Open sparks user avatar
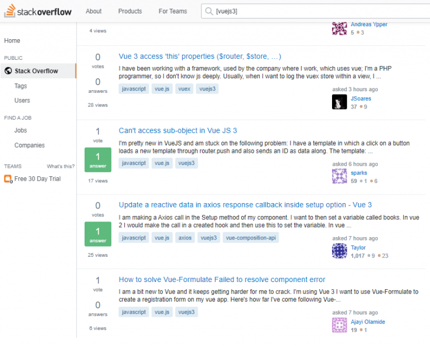The image size is (430, 348). click(x=339, y=176)
